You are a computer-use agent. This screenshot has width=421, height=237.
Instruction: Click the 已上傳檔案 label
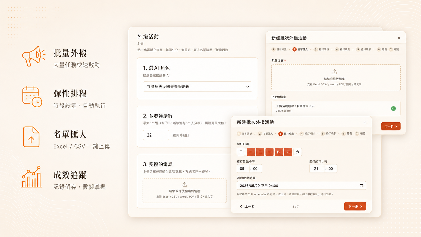point(278,97)
